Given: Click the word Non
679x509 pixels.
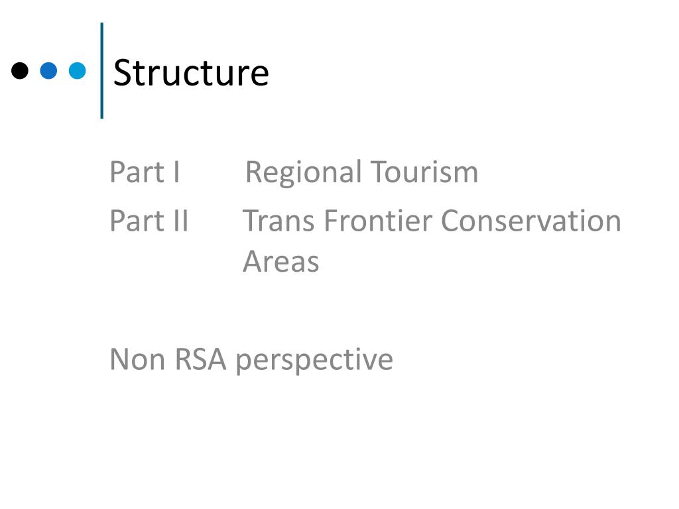Looking at the screenshot, I should pos(138,359).
